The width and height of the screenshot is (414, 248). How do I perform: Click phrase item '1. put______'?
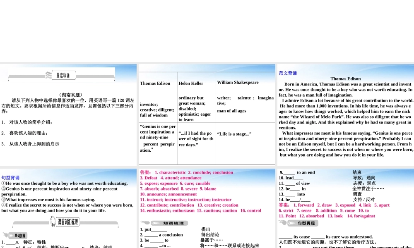pyautogui.click(x=154, y=229)
